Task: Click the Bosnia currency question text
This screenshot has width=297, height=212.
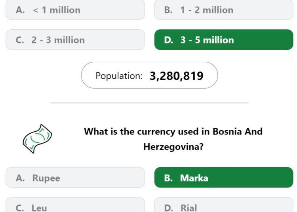Action: tap(173, 139)
